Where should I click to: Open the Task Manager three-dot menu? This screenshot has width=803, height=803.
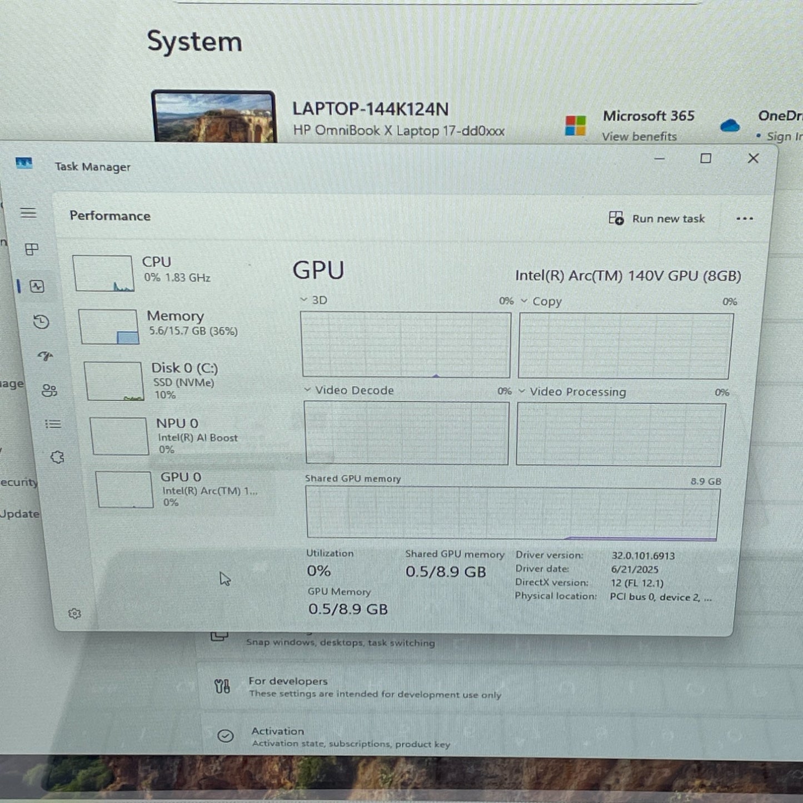tap(744, 218)
